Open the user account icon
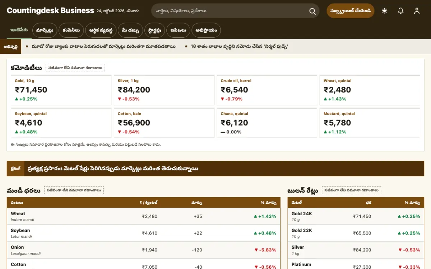 417,11
